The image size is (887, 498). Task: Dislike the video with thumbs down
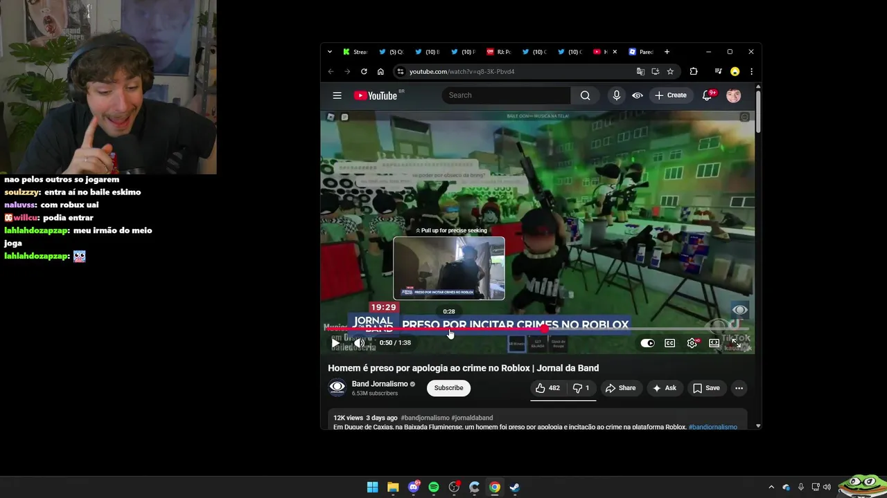(x=581, y=388)
